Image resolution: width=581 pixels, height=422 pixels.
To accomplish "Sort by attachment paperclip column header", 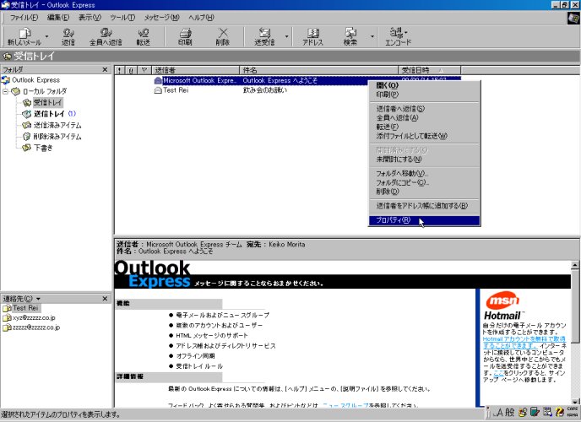I will 131,70.
